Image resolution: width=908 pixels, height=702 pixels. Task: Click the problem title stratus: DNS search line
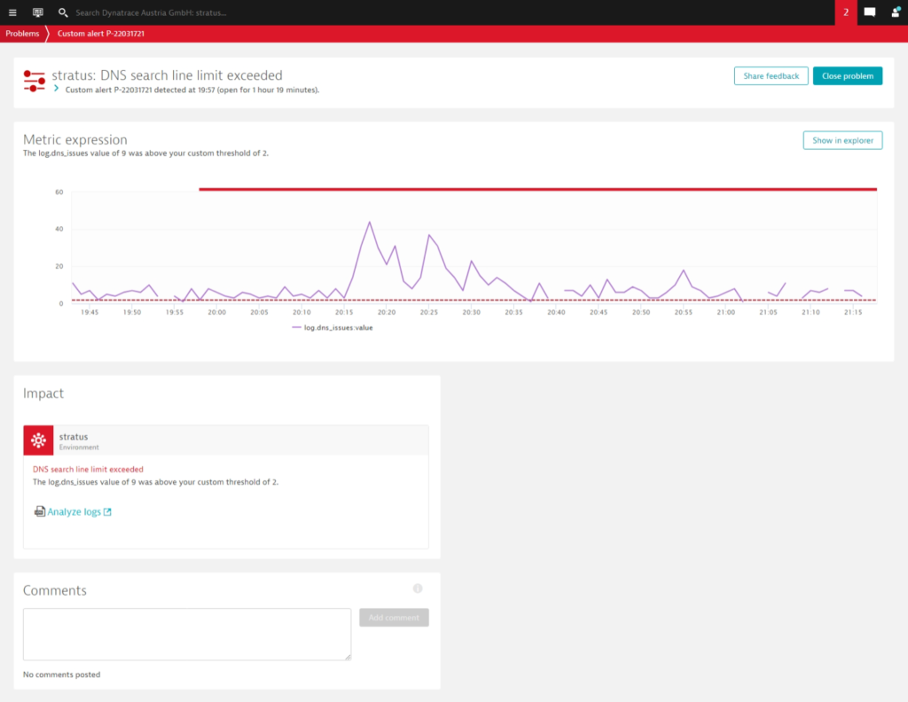tap(168, 75)
